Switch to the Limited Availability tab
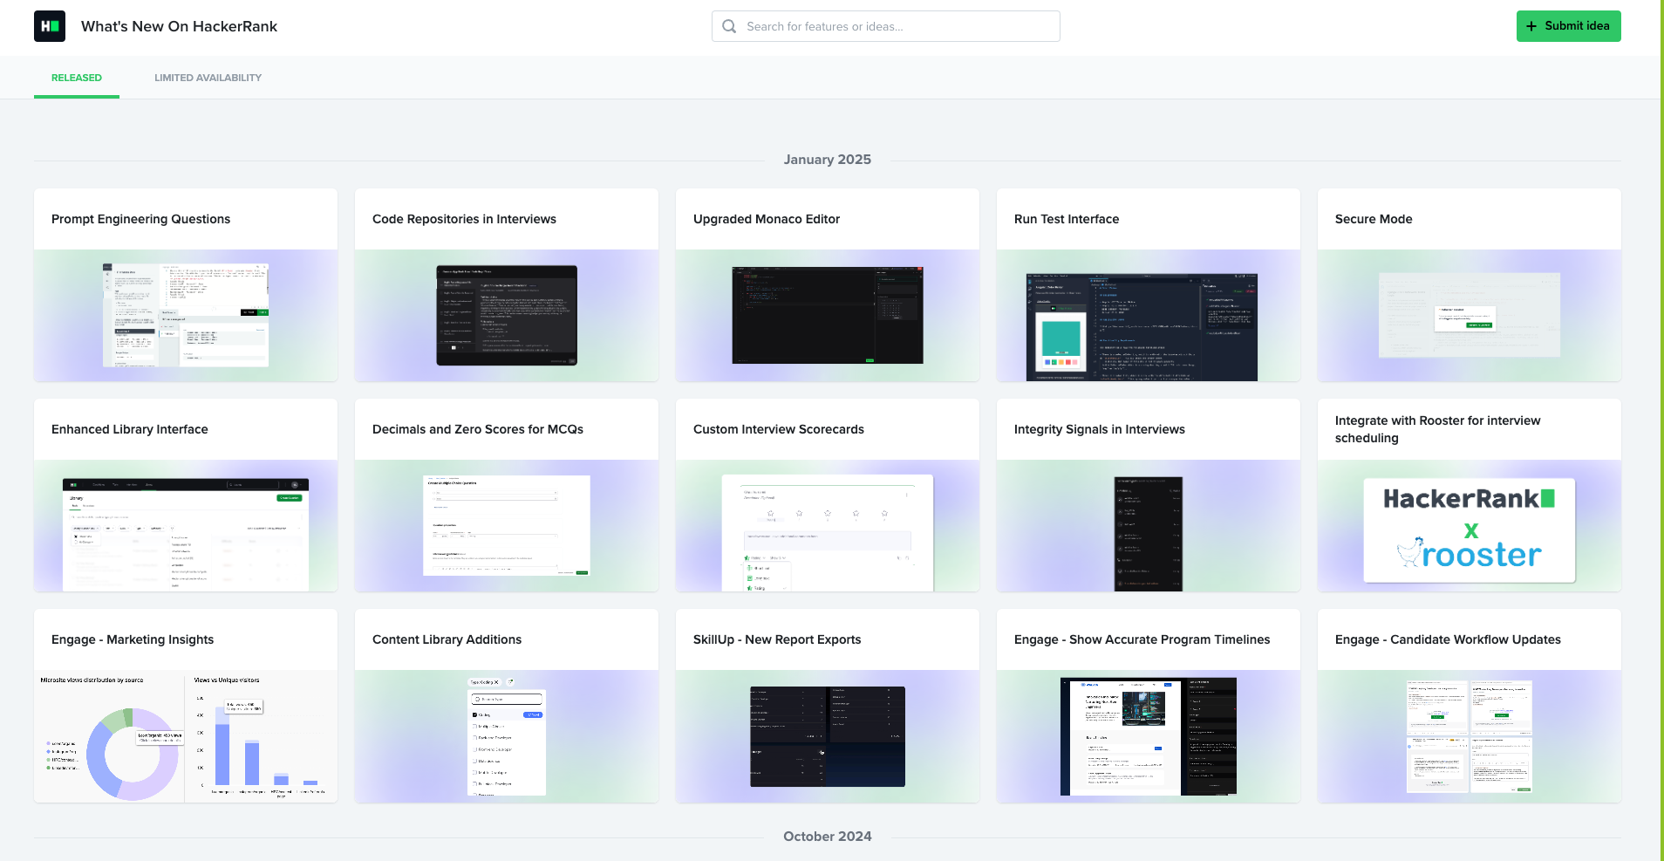This screenshot has height=861, width=1664. click(208, 78)
